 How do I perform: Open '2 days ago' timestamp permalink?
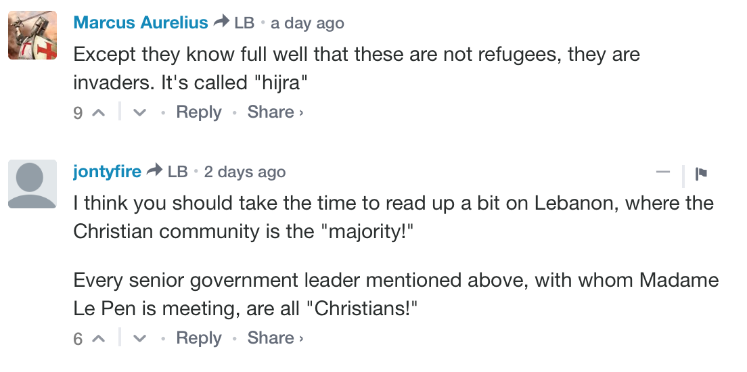tap(245, 172)
